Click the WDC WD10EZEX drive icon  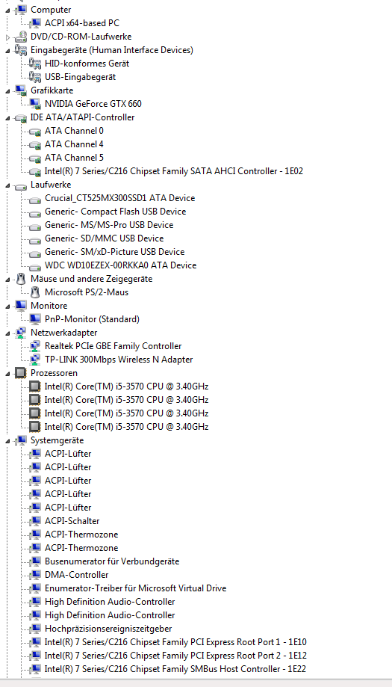pos(35,267)
